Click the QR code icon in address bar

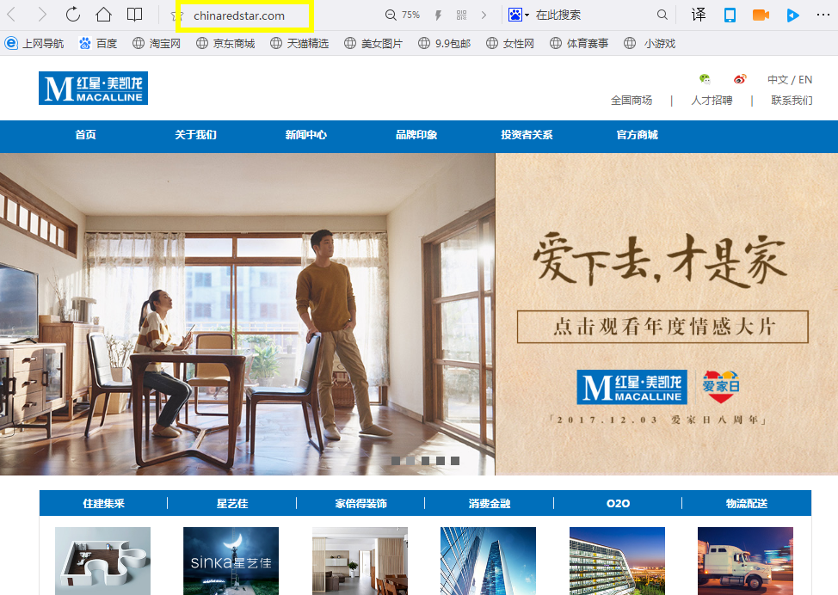pyautogui.click(x=462, y=15)
